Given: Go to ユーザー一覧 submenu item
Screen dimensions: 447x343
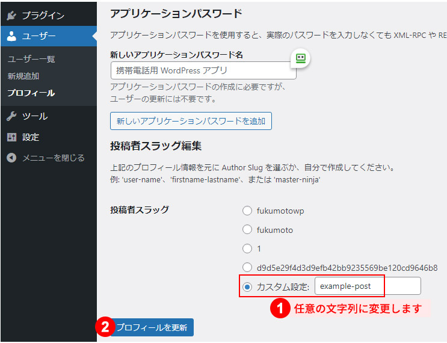Looking at the screenshot, I should pos(31,59).
